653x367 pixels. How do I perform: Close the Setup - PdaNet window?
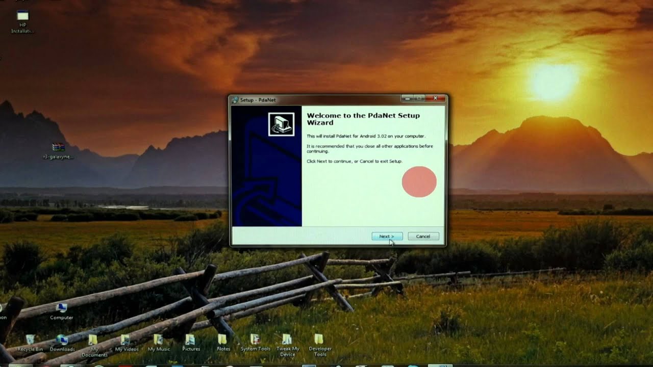pos(436,98)
